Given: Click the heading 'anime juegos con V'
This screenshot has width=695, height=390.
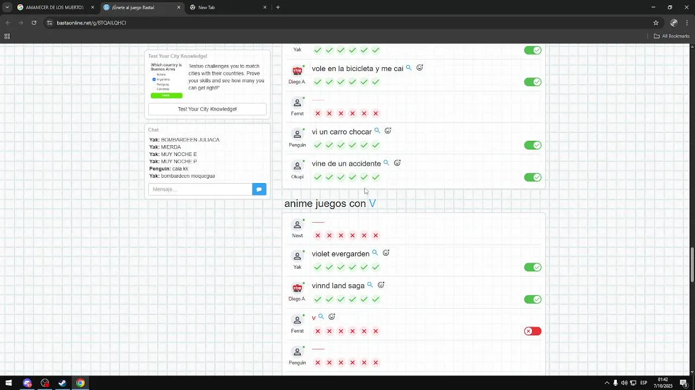Looking at the screenshot, I should [330, 204].
